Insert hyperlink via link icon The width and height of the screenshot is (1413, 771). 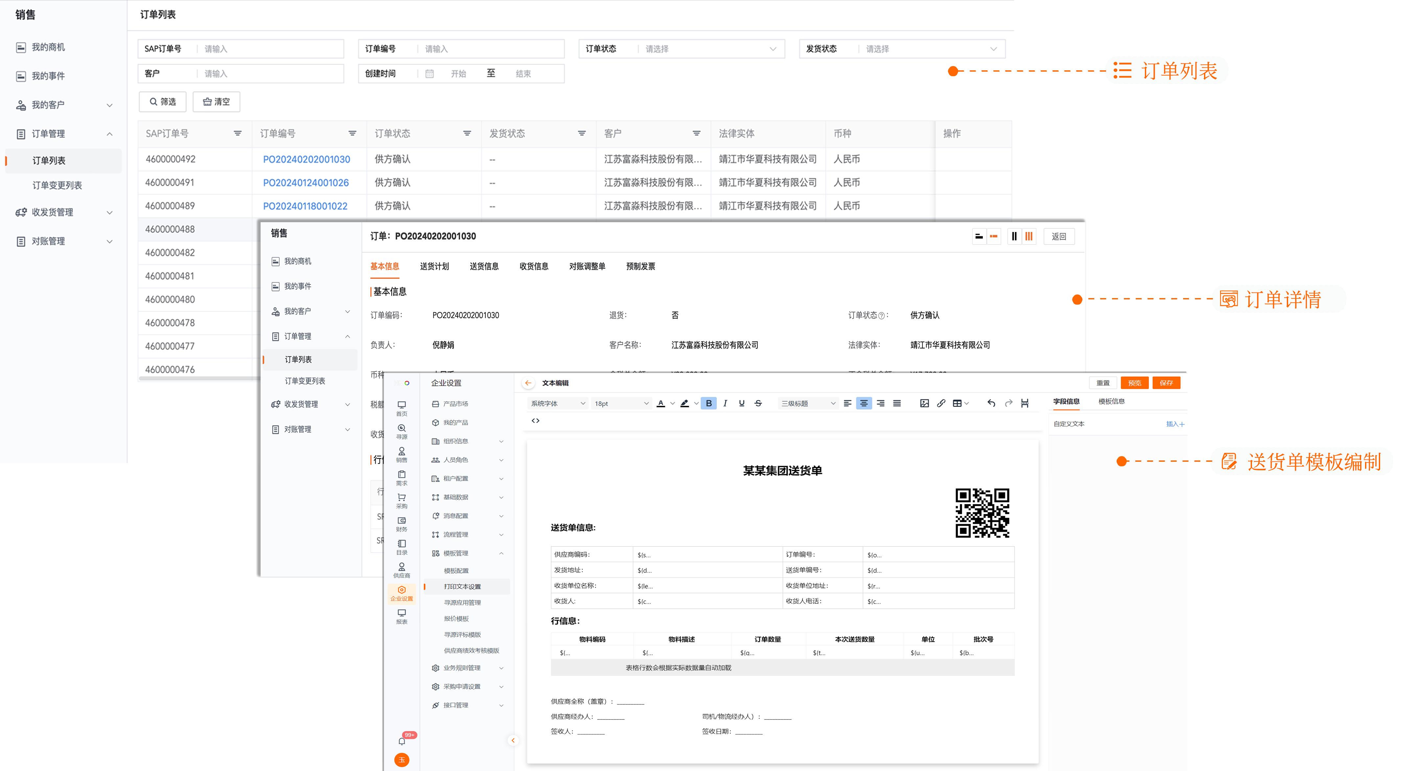click(941, 403)
